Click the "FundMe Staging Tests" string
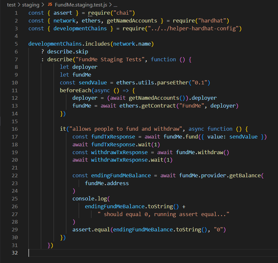 110,60
